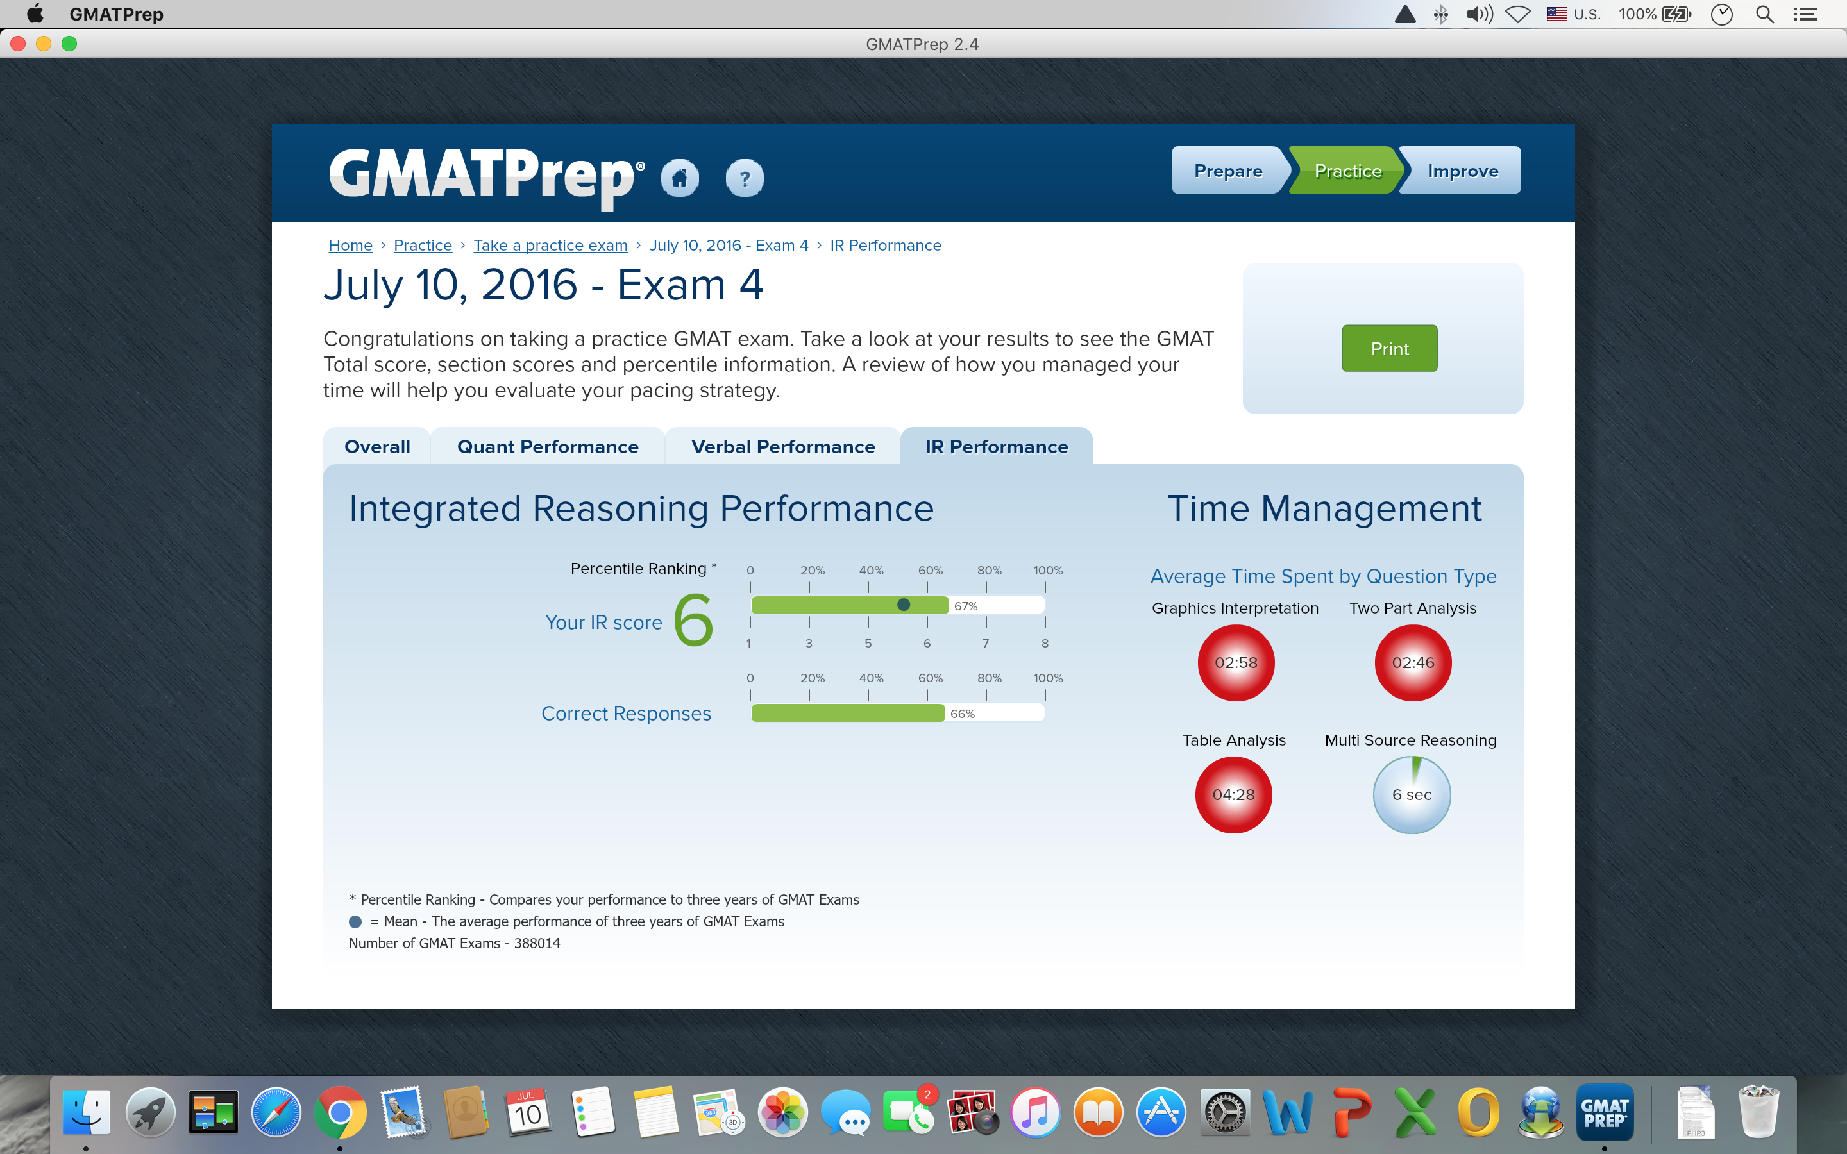The width and height of the screenshot is (1847, 1154).
Task: Open System Preferences in the dock
Action: [1224, 1113]
